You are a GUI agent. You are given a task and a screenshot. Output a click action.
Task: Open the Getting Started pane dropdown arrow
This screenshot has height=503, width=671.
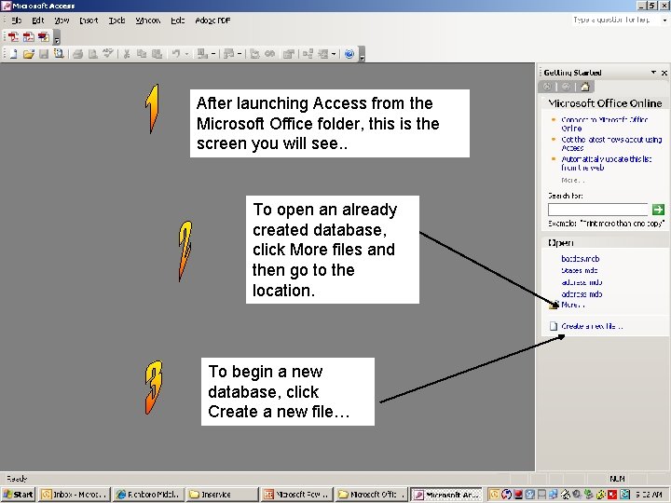click(653, 73)
